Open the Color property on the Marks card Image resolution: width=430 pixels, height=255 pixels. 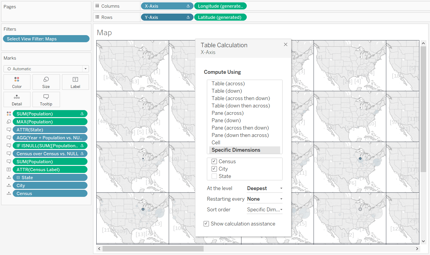tap(17, 82)
